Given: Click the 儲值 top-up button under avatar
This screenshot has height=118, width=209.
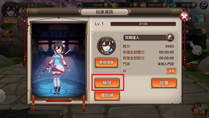Looking at the screenshot, I should pos(11,20).
